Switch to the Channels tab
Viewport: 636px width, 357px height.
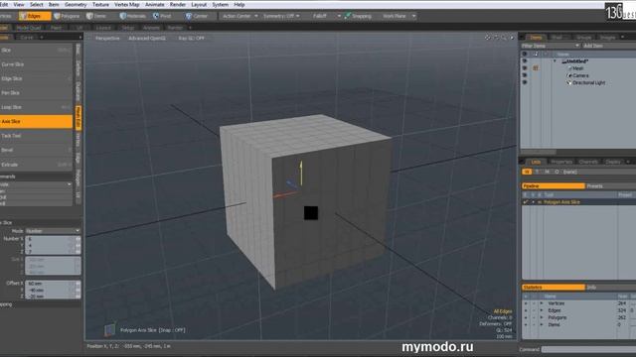[588, 162]
